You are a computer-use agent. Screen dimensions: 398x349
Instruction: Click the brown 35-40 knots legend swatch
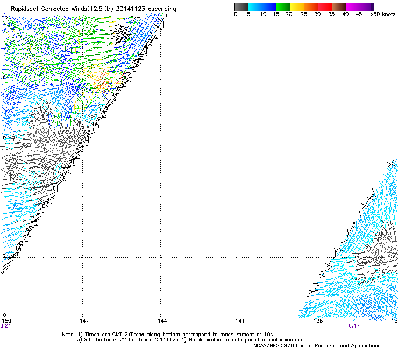[339, 6]
